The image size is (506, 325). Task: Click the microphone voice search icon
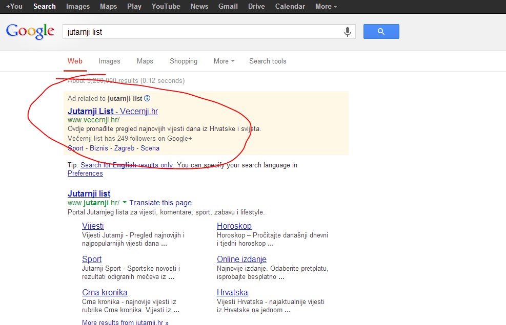[348, 32]
